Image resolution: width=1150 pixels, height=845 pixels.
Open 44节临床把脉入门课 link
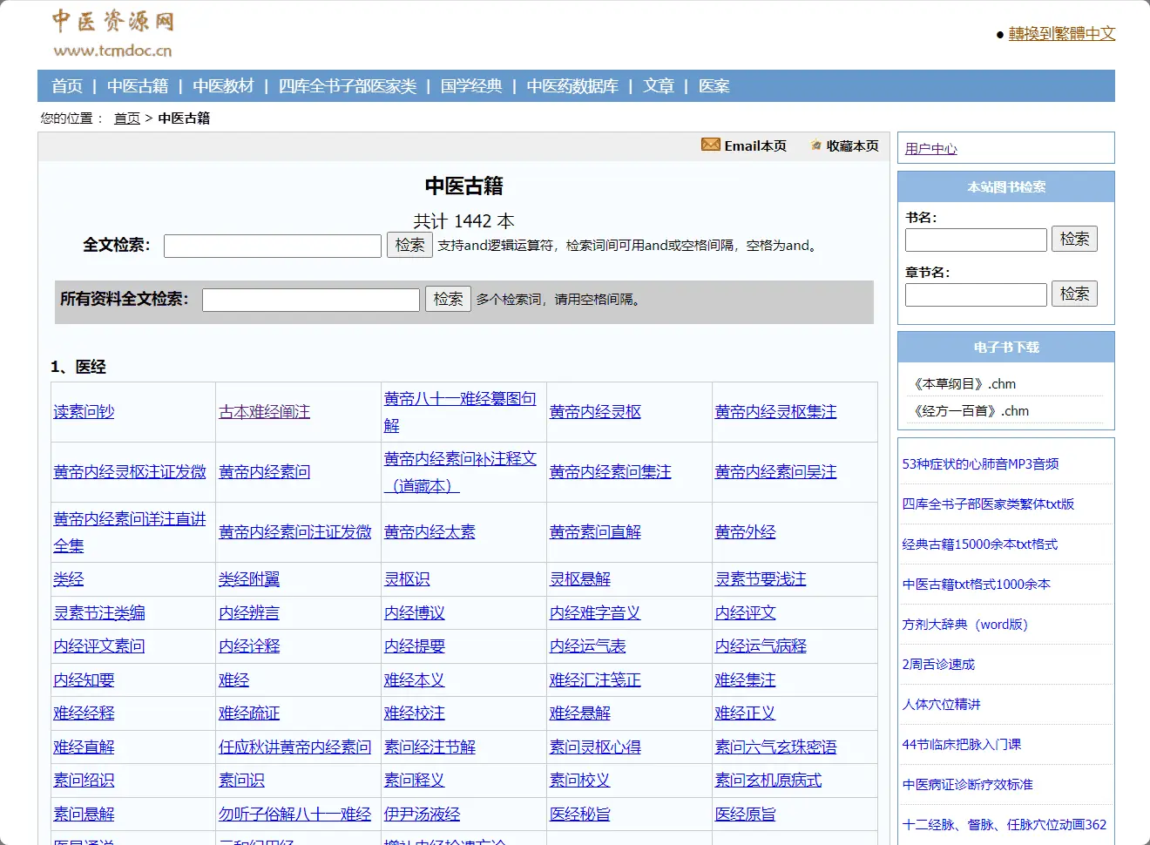(x=964, y=744)
